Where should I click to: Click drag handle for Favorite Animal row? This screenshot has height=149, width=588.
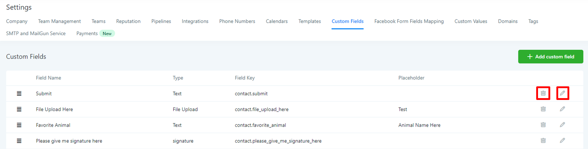19,125
